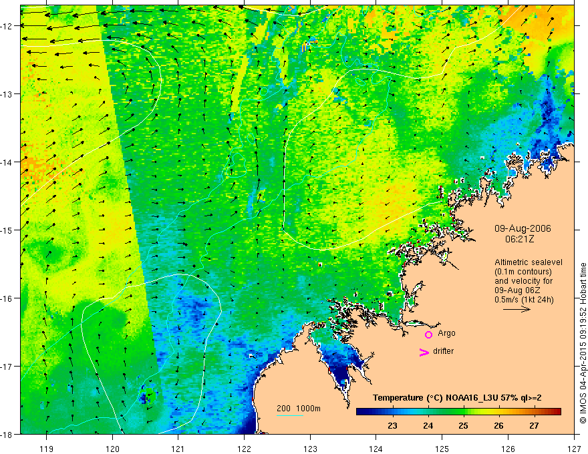The image size is (588, 454).
Task: Click the colorbar value 26
Action: [x=498, y=426]
